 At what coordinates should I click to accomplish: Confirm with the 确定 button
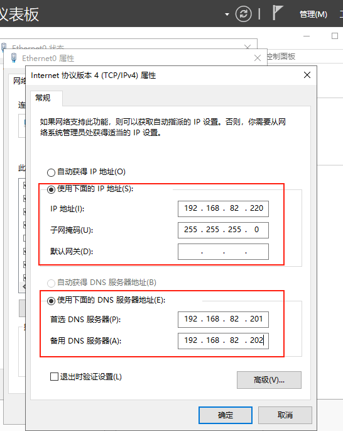pyautogui.click(x=226, y=415)
